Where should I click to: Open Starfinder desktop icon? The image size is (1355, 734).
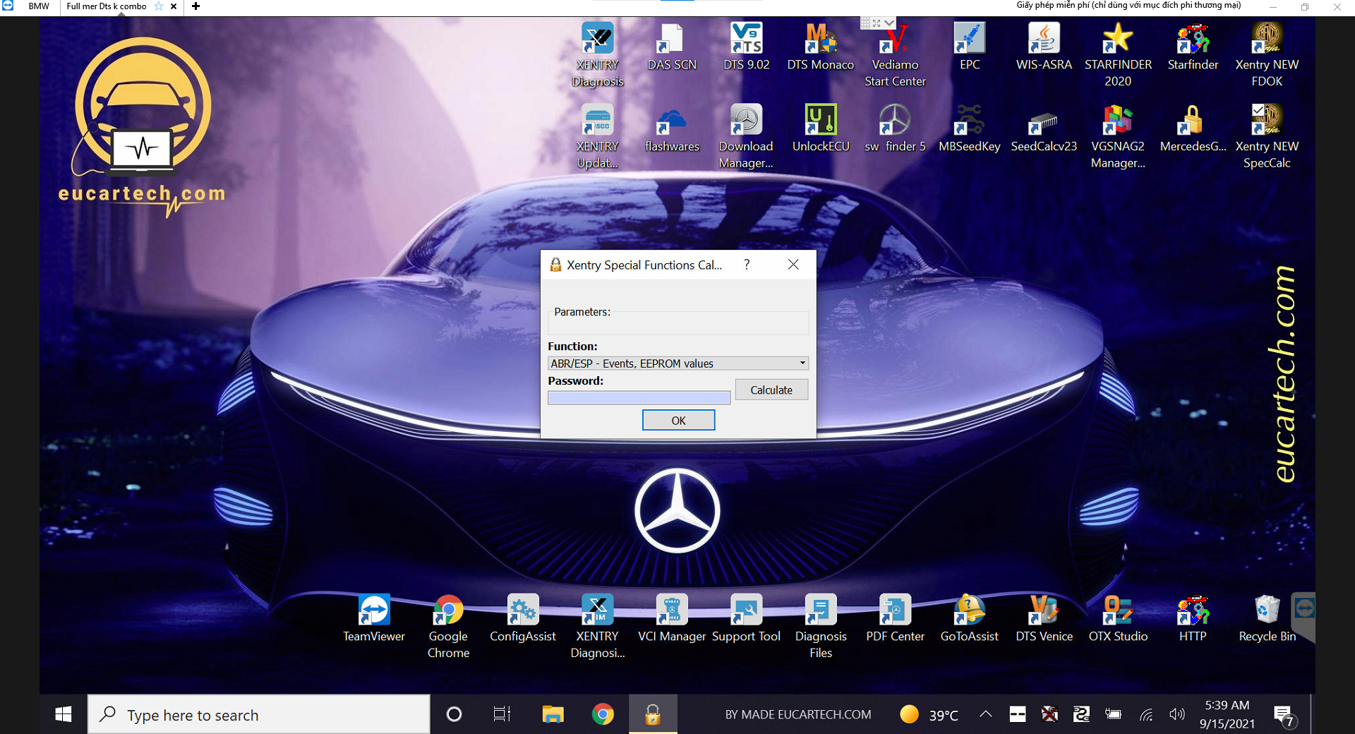click(x=1193, y=47)
